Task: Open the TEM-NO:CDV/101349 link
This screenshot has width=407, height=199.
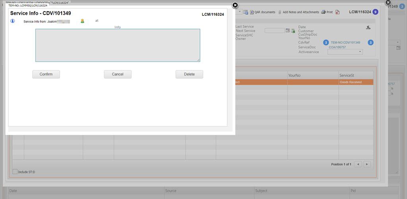Action: [x=345, y=43]
